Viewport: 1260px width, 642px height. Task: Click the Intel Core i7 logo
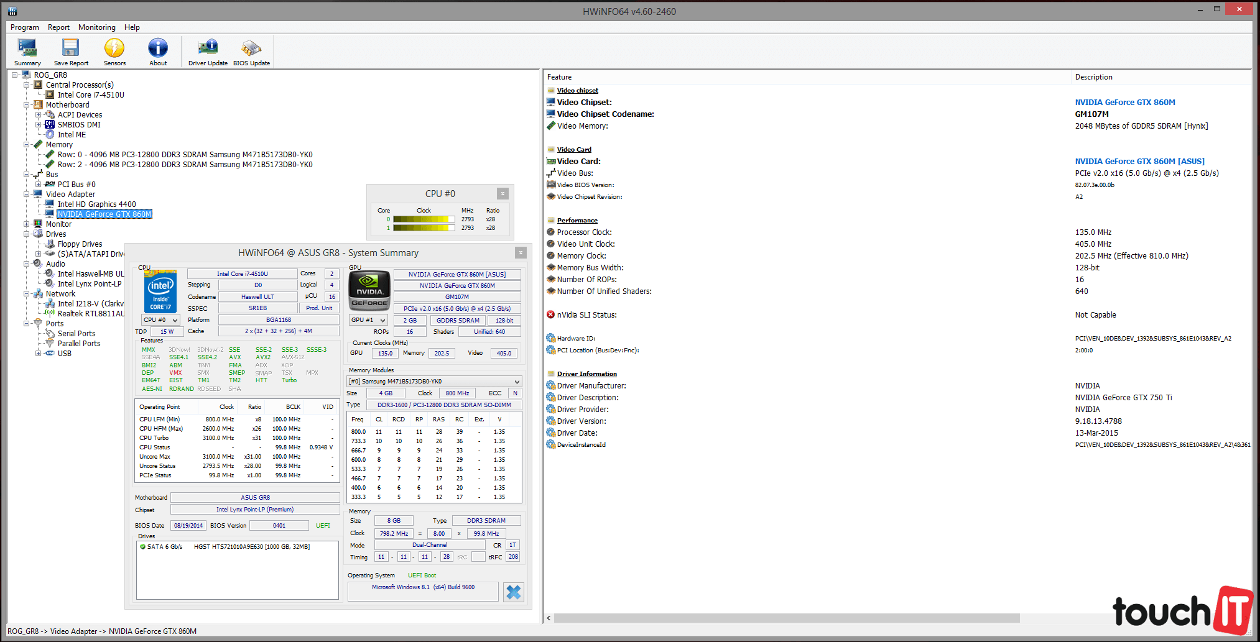[160, 291]
